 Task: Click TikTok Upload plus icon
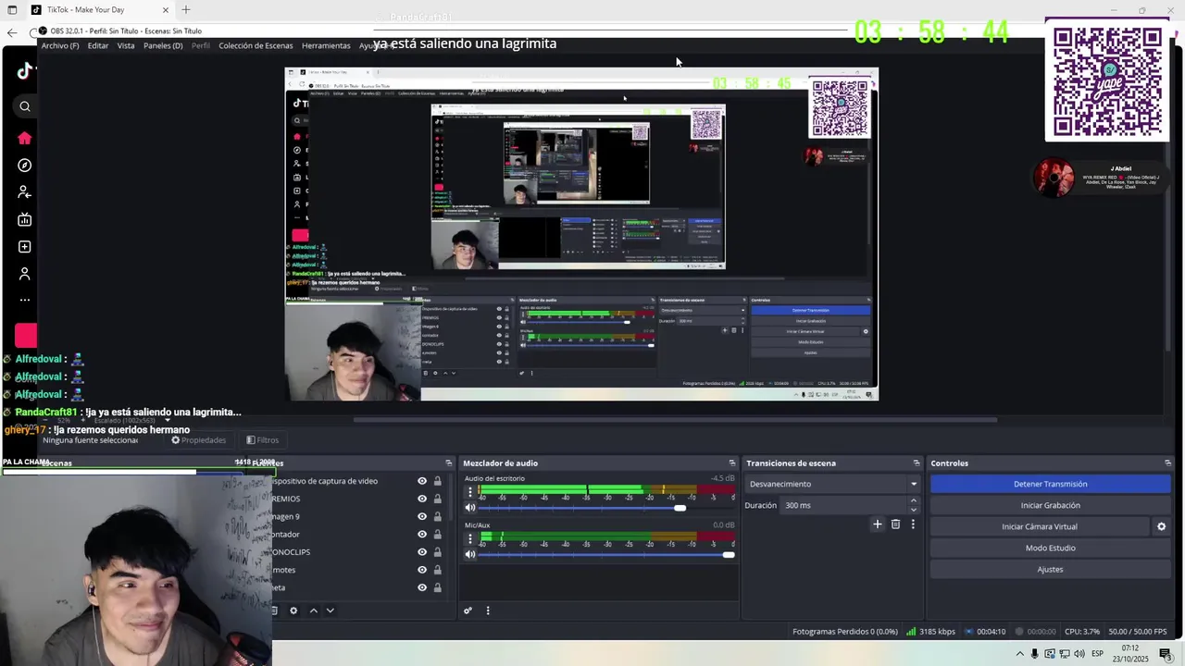pyautogui.click(x=25, y=247)
